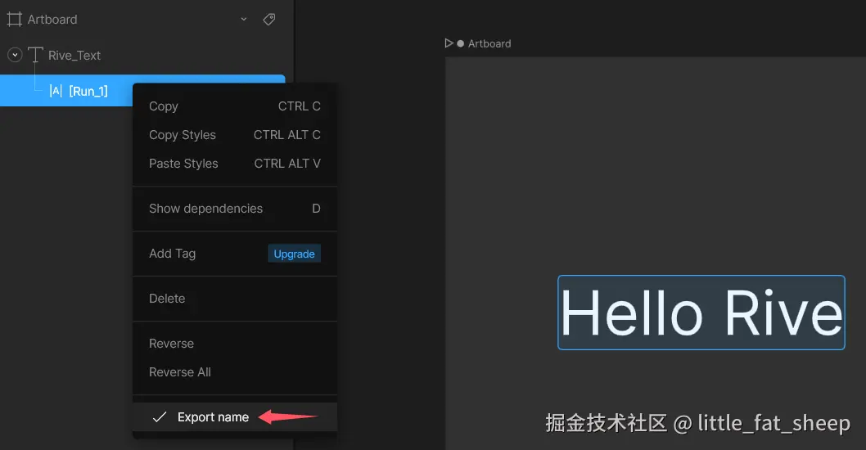Viewport: 866px width, 450px height.
Task: Click the tag icon beside Artboard
Action: point(269,20)
